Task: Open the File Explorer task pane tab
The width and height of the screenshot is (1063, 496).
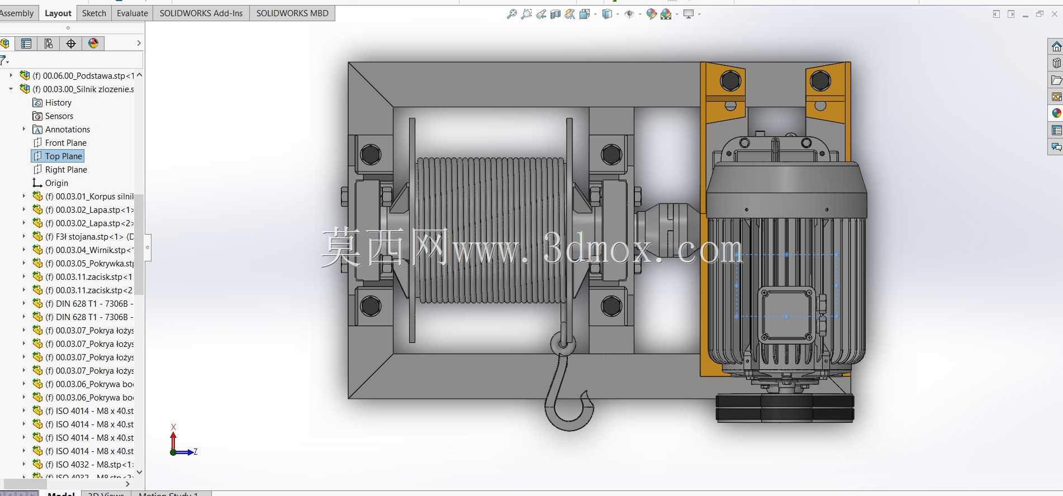Action: click(x=1056, y=80)
